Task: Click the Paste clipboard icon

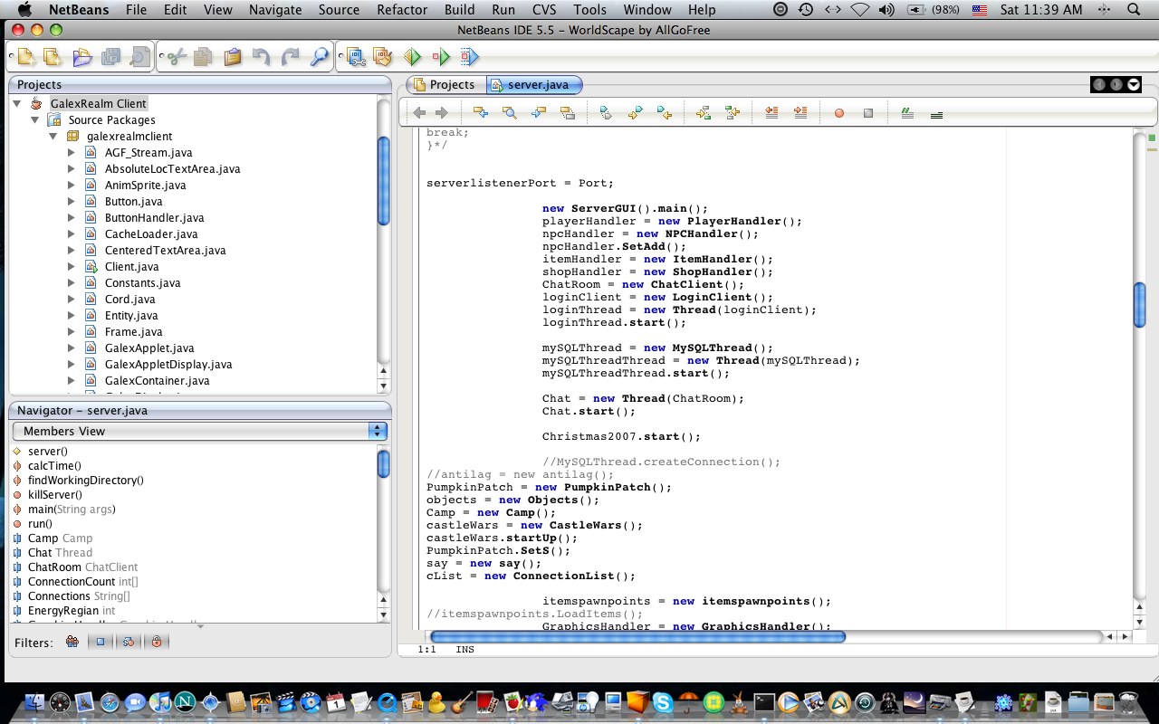Action: [x=233, y=57]
